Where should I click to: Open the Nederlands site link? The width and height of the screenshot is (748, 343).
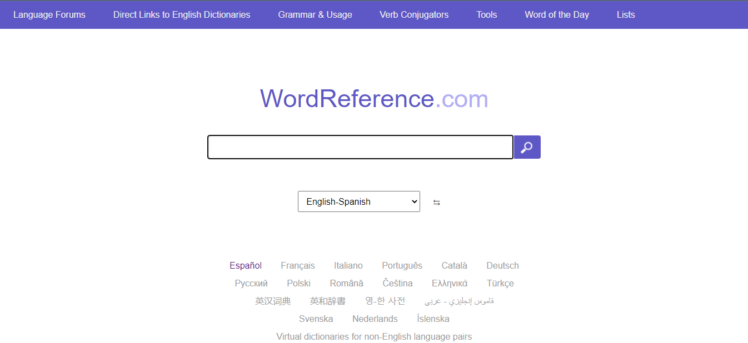click(375, 319)
